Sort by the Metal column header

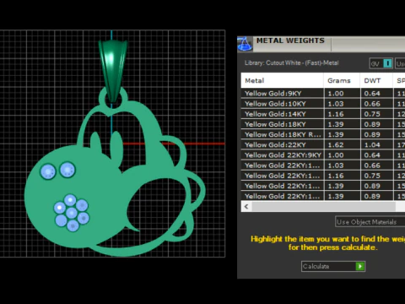[x=282, y=80]
